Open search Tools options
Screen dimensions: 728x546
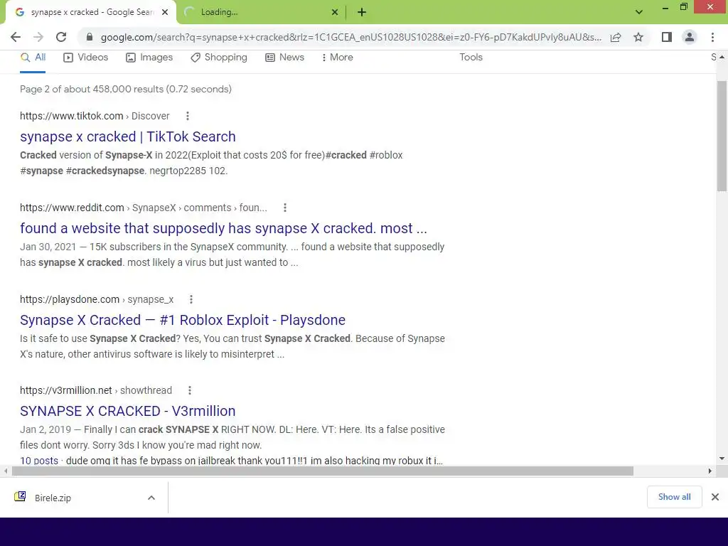471,57
